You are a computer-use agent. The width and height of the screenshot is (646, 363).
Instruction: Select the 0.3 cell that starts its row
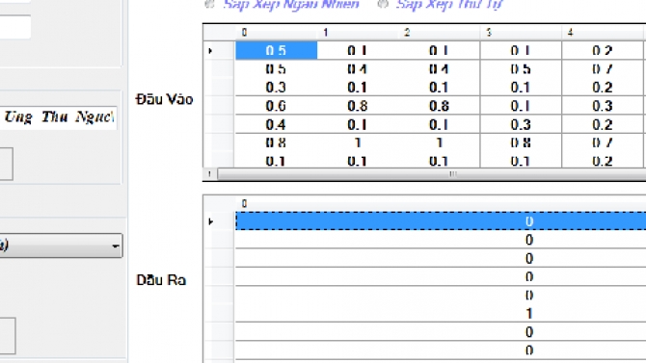click(x=276, y=88)
